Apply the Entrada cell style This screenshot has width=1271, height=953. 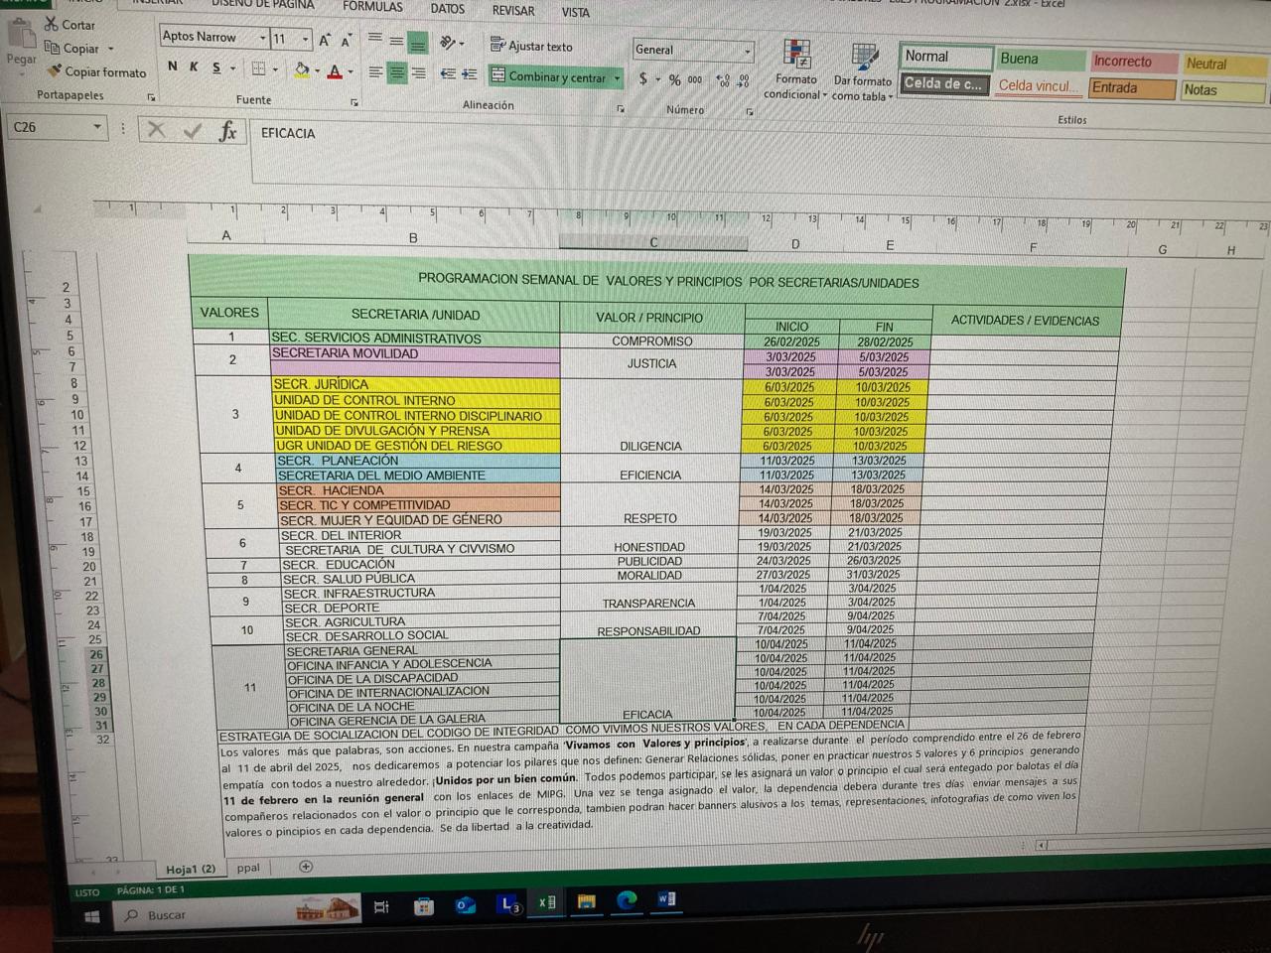[x=1132, y=88]
